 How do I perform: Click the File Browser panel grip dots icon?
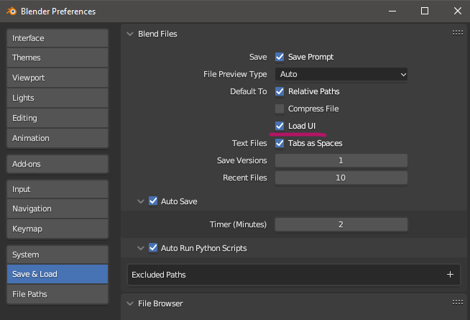click(x=457, y=302)
